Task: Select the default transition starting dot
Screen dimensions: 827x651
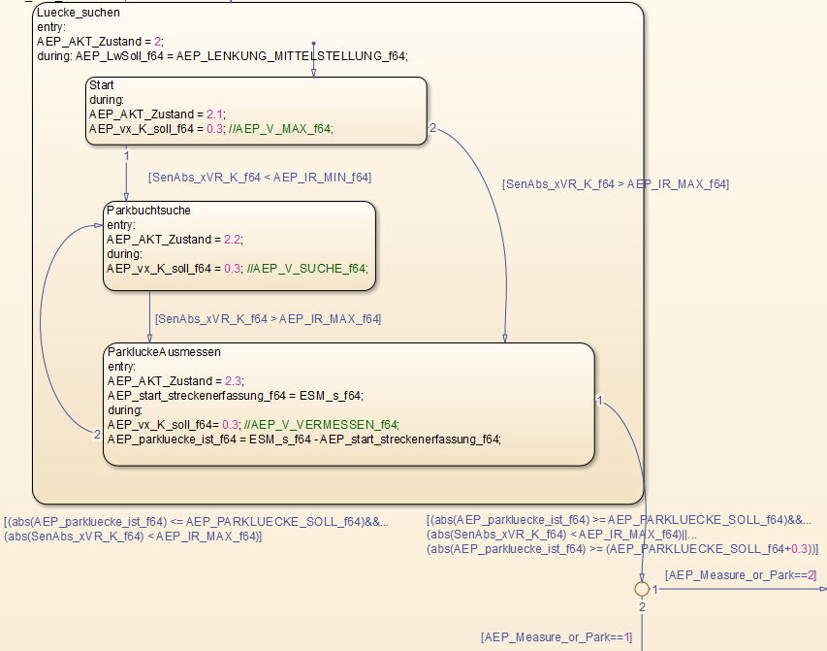Action: click(313, 44)
